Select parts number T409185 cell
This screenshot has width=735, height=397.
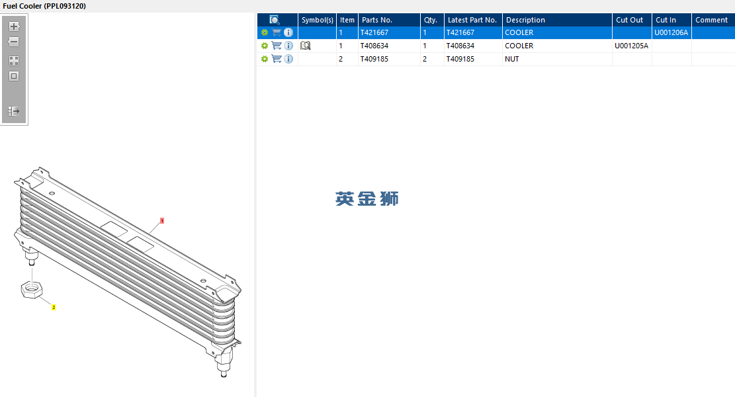tap(389, 59)
